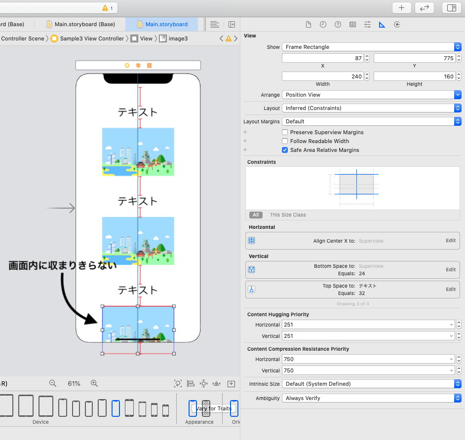Open Resolve Auto Layout Issues menu
The height and width of the screenshot is (440, 465).
(x=217, y=384)
